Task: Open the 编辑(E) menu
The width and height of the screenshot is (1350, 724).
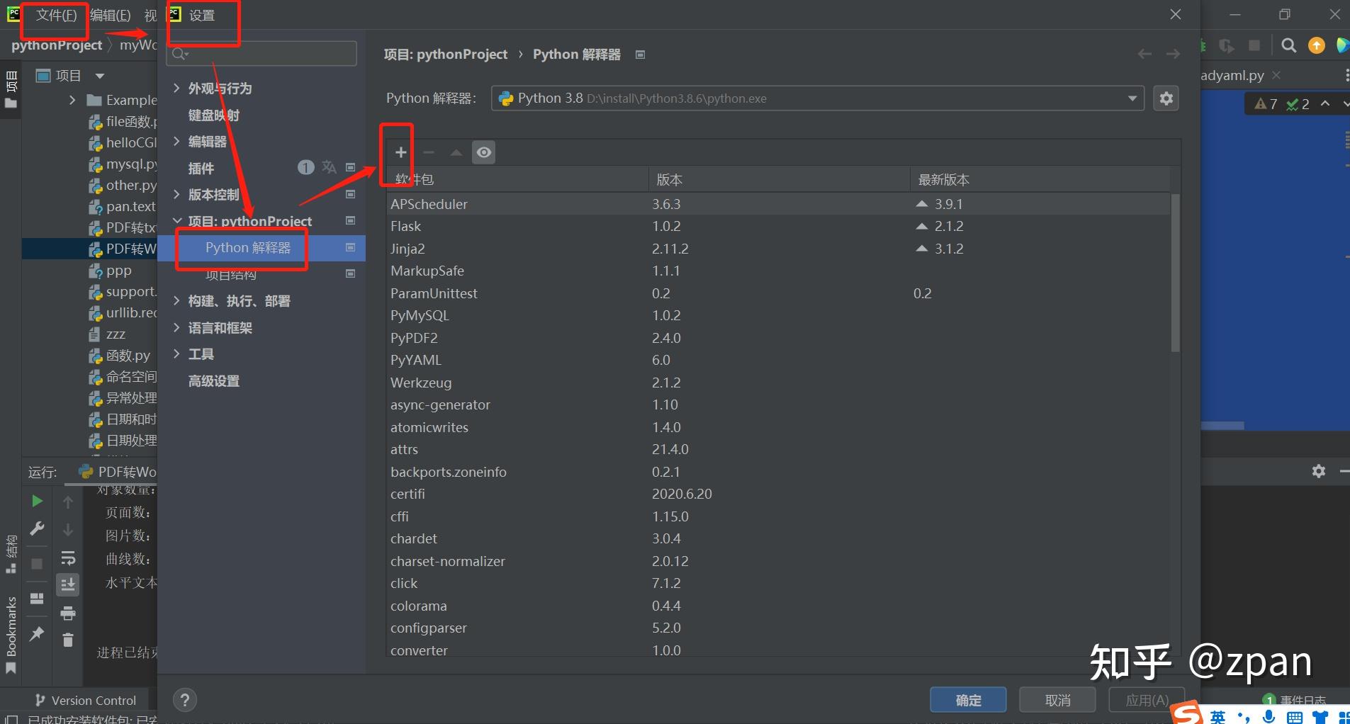Action: (x=111, y=15)
